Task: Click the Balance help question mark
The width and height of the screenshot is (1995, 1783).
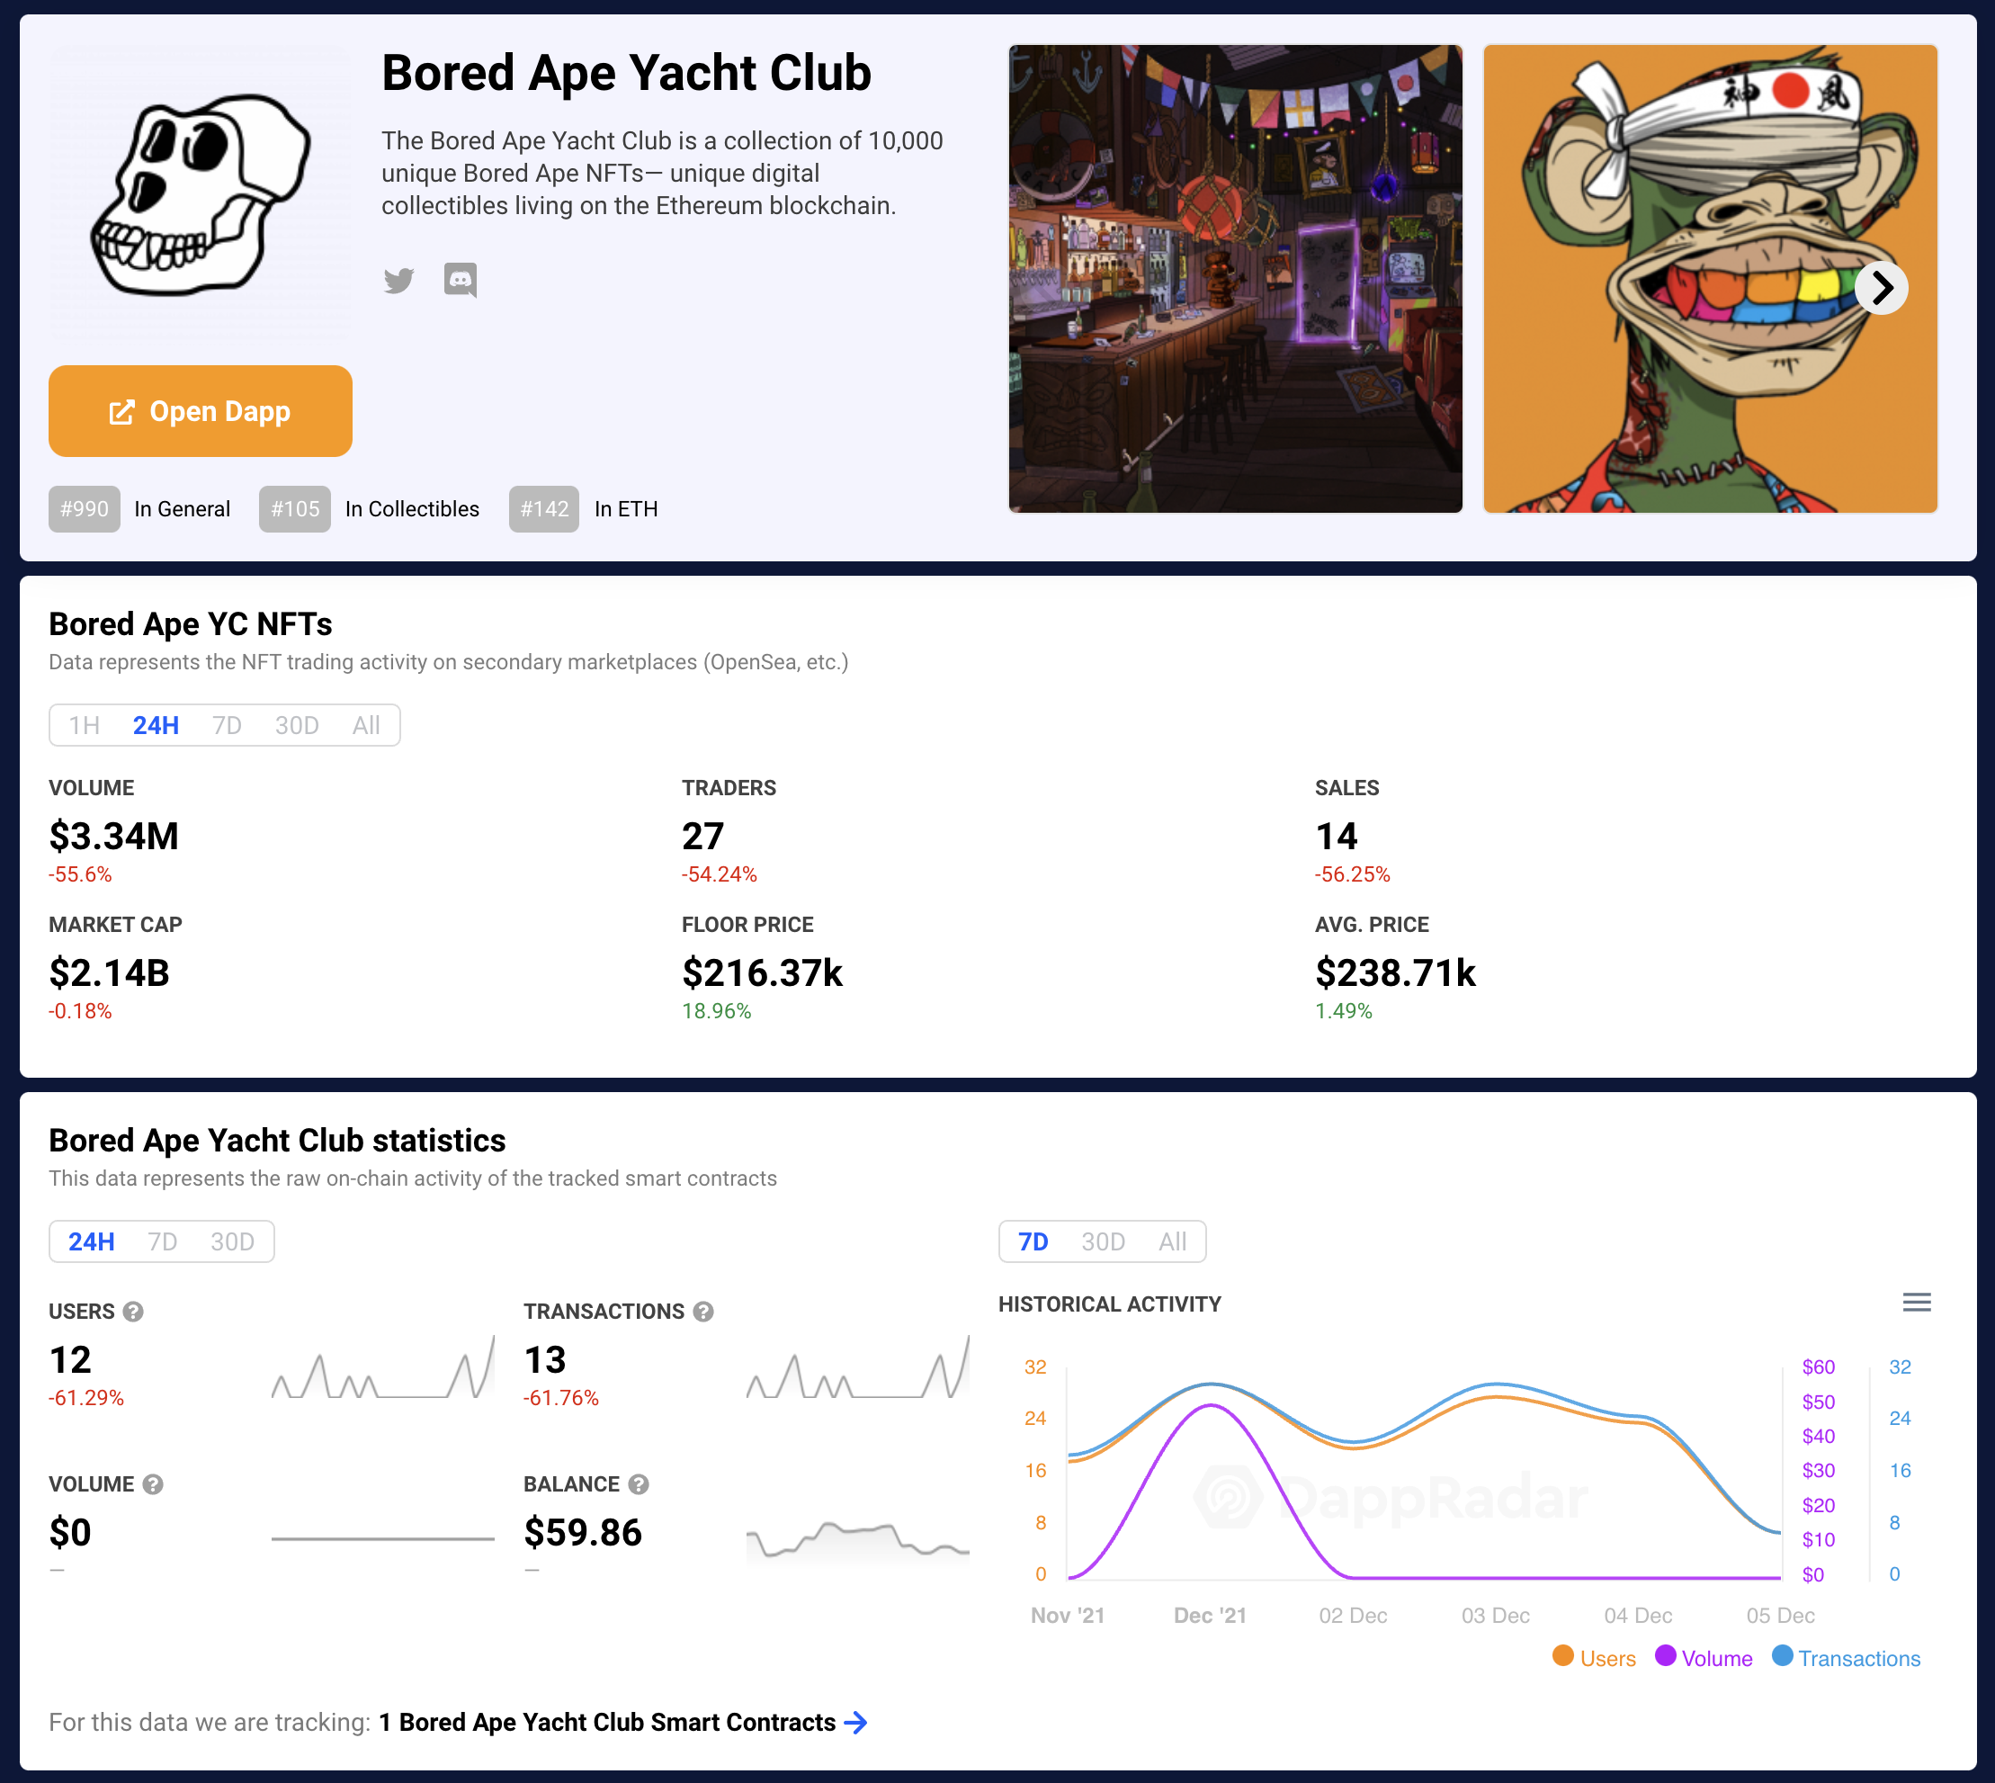Action: tap(639, 1483)
